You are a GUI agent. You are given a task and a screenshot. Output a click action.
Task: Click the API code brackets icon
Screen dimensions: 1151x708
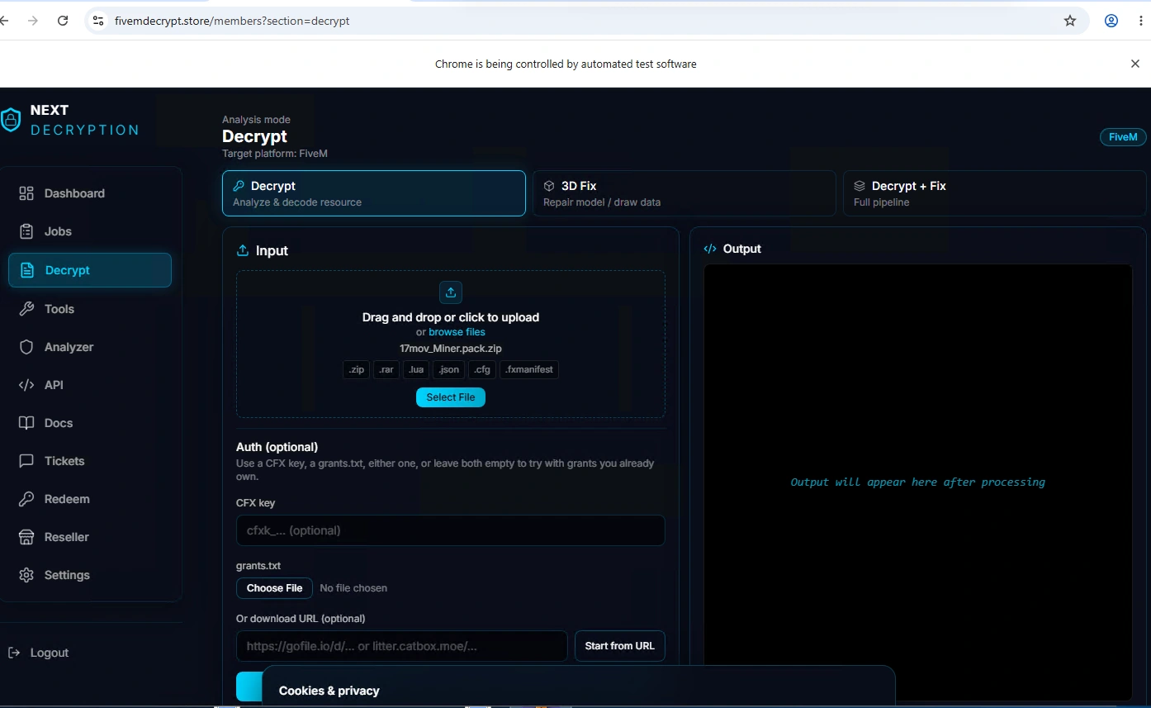(x=26, y=385)
